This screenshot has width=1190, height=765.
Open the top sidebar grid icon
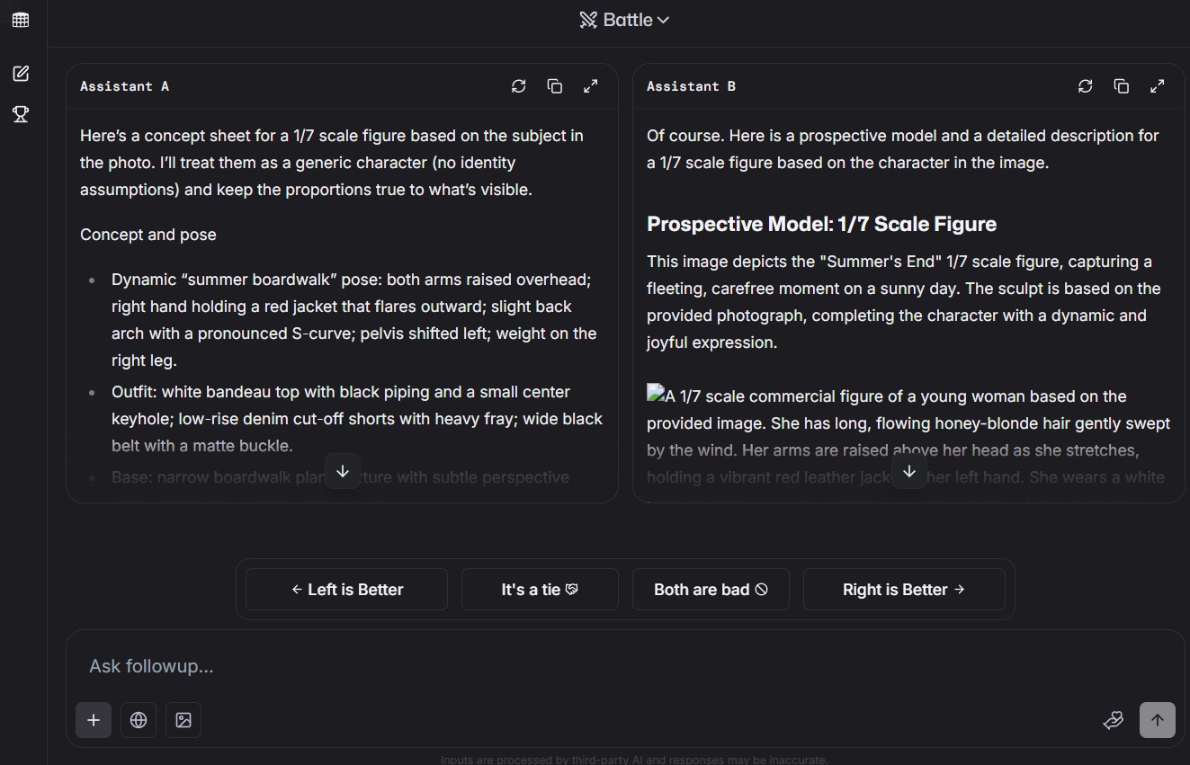tap(21, 20)
